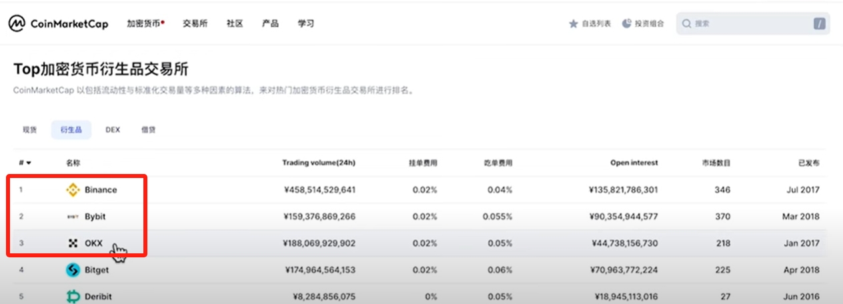The image size is (843, 304).
Task: Open the Bybit exchange link
Action: click(x=95, y=217)
